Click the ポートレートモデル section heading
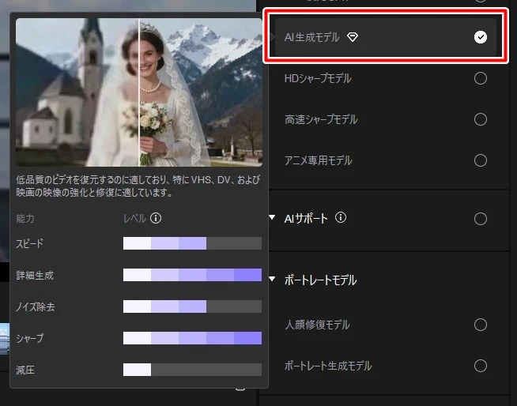517x406 pixels. coord(320,280)
